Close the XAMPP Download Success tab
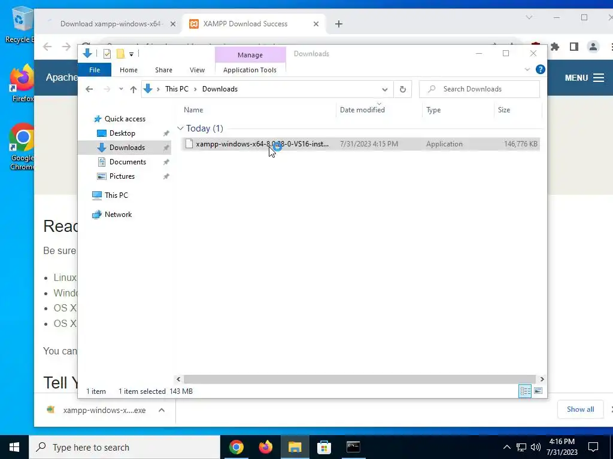Viewport: 613px width, 459px height. coord(316,24)
